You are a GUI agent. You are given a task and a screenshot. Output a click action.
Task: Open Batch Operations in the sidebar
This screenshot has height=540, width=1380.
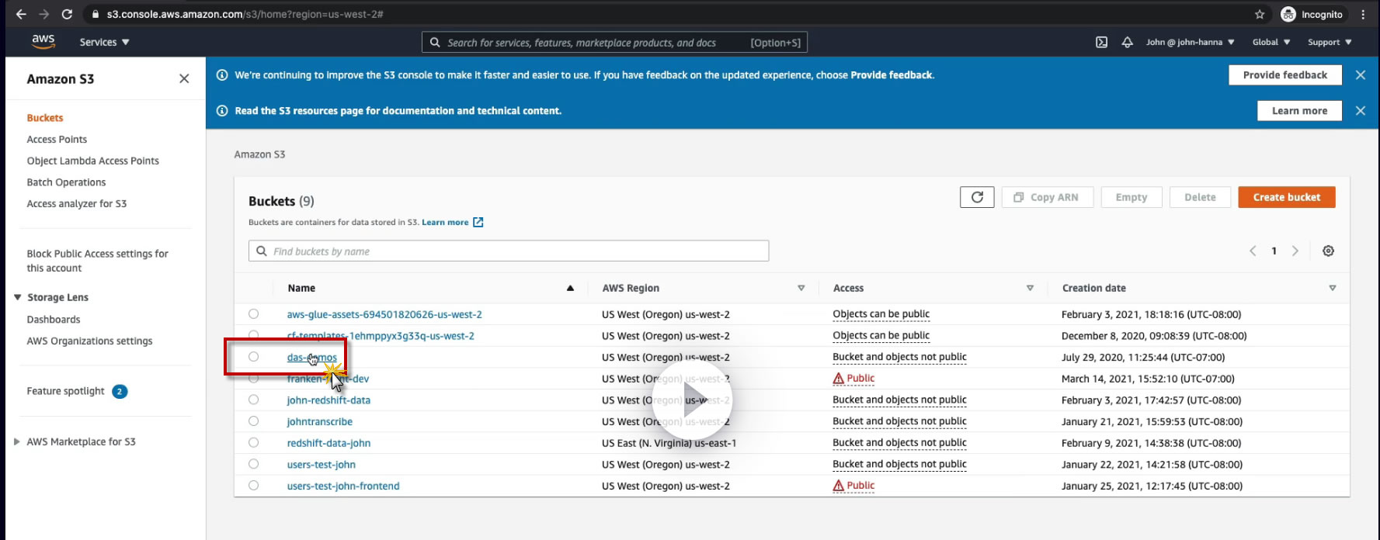(66, 182)
